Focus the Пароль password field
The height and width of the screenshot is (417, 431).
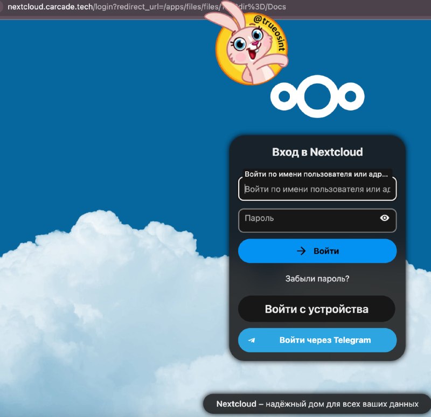[x=317, y=220]
